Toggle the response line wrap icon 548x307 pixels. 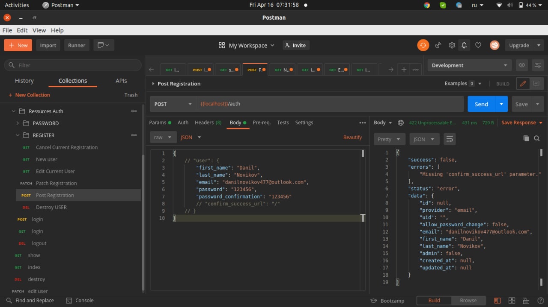449,139
